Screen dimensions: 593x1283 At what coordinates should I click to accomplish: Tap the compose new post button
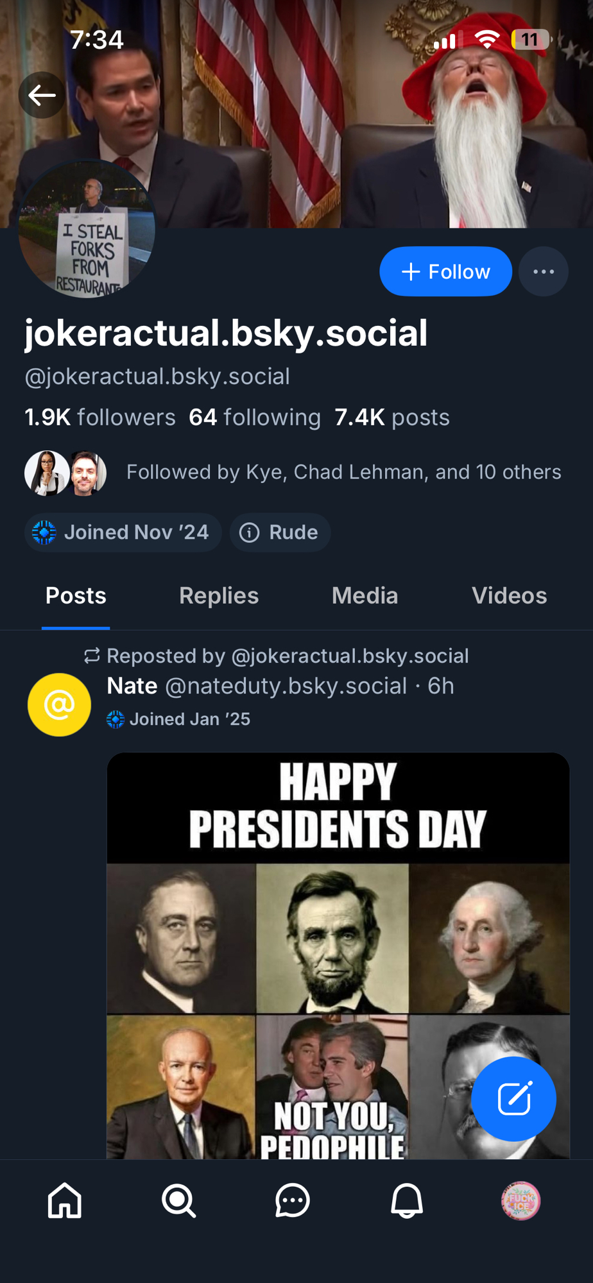click(x=513, y=1098)
